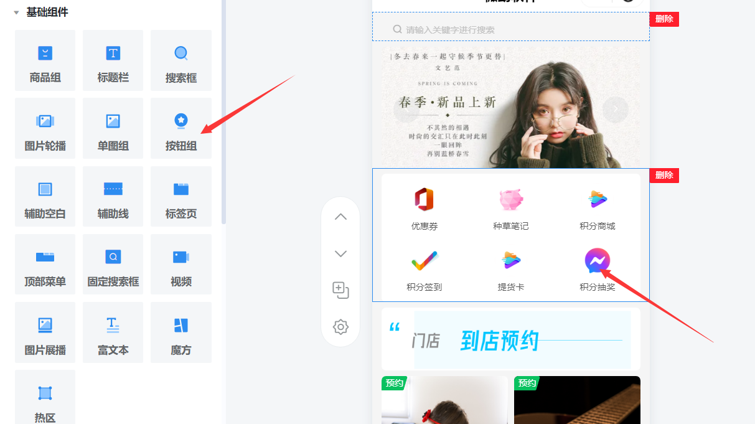Pick the 图片展播 component

point(45,332)
